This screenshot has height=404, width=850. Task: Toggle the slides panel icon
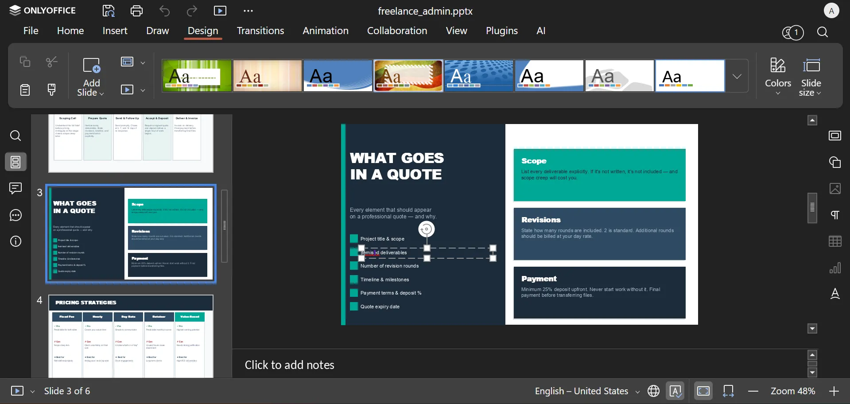point(16,162)
